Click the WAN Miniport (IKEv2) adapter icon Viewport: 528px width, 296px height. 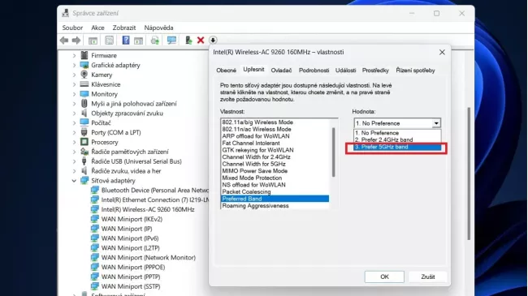95,219
